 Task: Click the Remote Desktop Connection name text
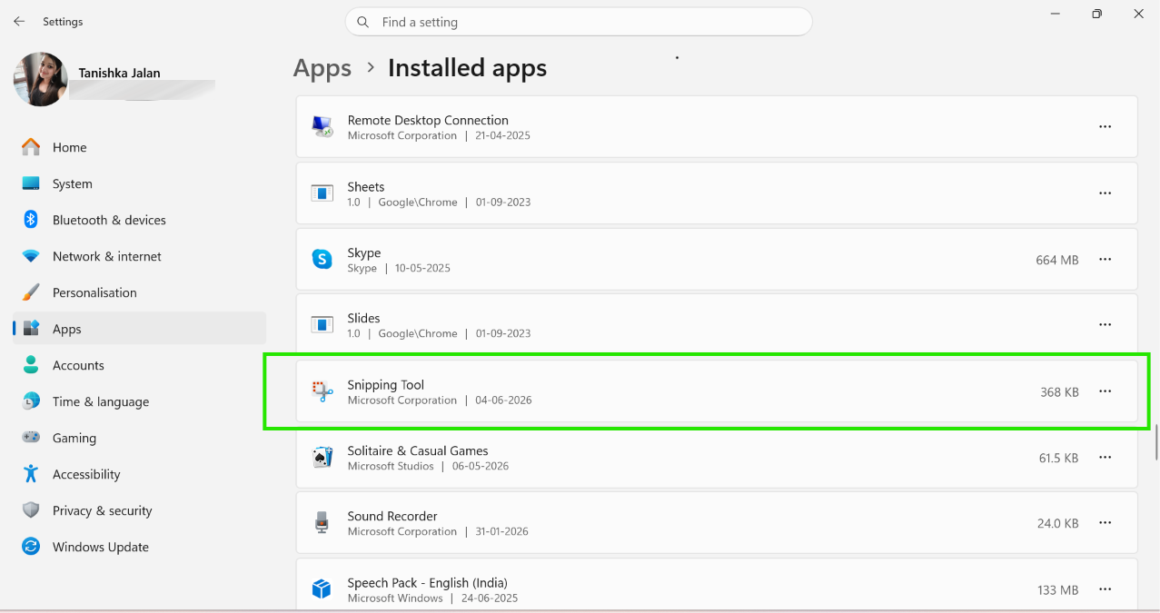428,120
